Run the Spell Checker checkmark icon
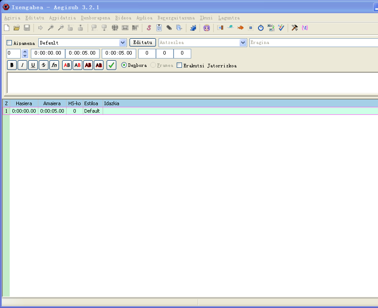The width and height of the screenshot is (378, 308). tap(281, 28)
